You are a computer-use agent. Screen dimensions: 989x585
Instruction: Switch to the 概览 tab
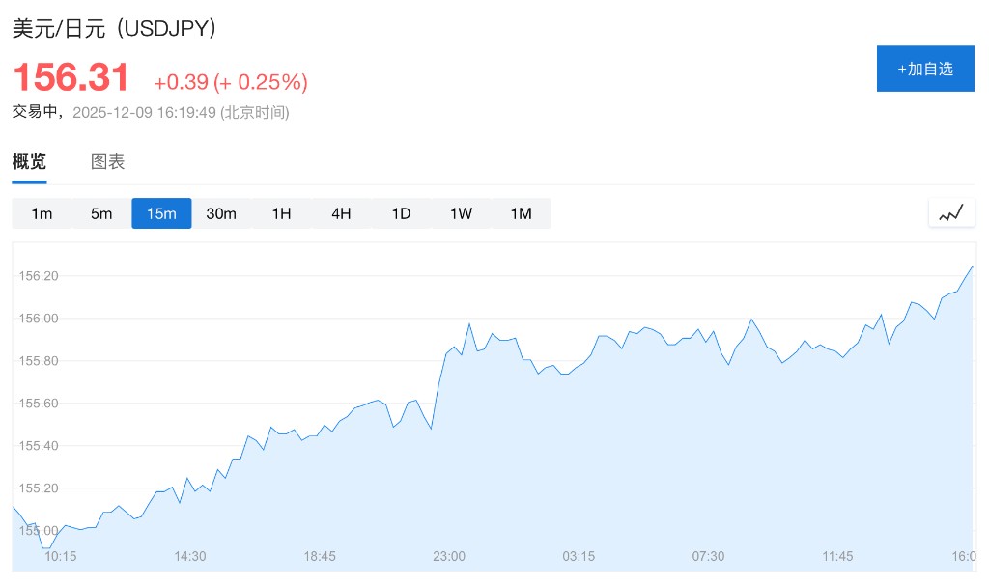[x=29, y=162]
